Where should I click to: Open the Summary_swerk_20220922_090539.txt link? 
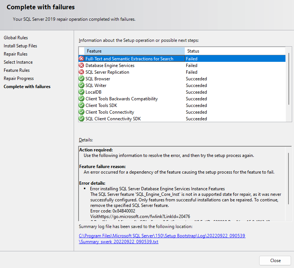(x=118, y=242)
